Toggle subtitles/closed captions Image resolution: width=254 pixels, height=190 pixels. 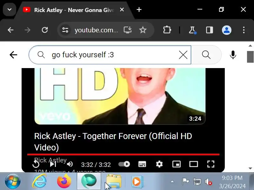[x=142, y=164]
